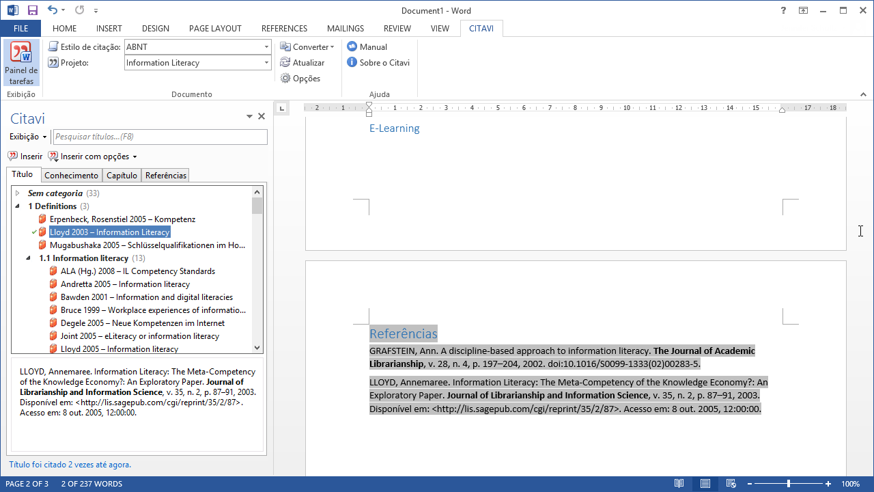Viewport: 874px width, 492px height.
Task: Adjust the zoom slider handle
Action: [x=789, y=484]
